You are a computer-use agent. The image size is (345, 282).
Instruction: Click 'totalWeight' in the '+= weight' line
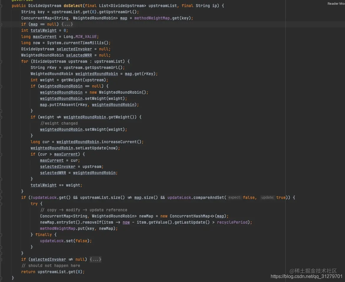pos(44,185)
